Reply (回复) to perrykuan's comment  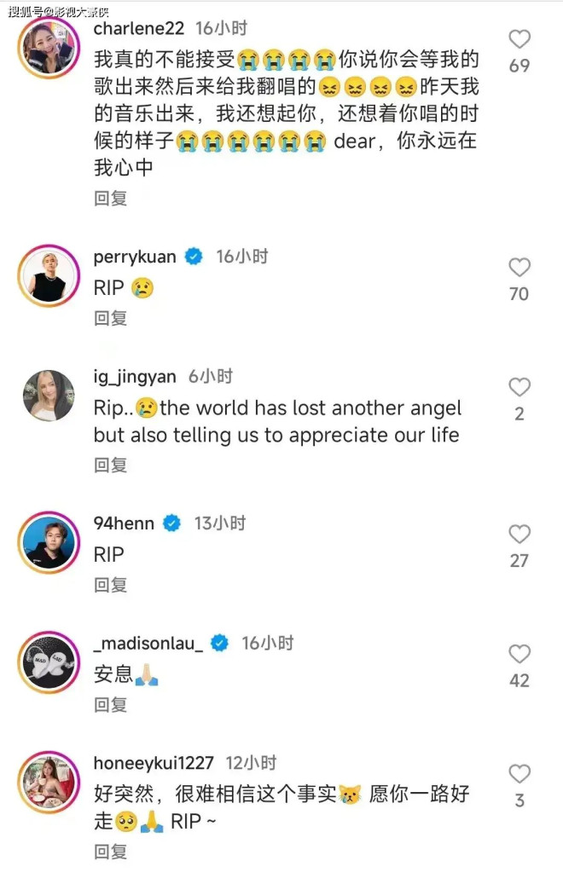[x=110, y=318]
